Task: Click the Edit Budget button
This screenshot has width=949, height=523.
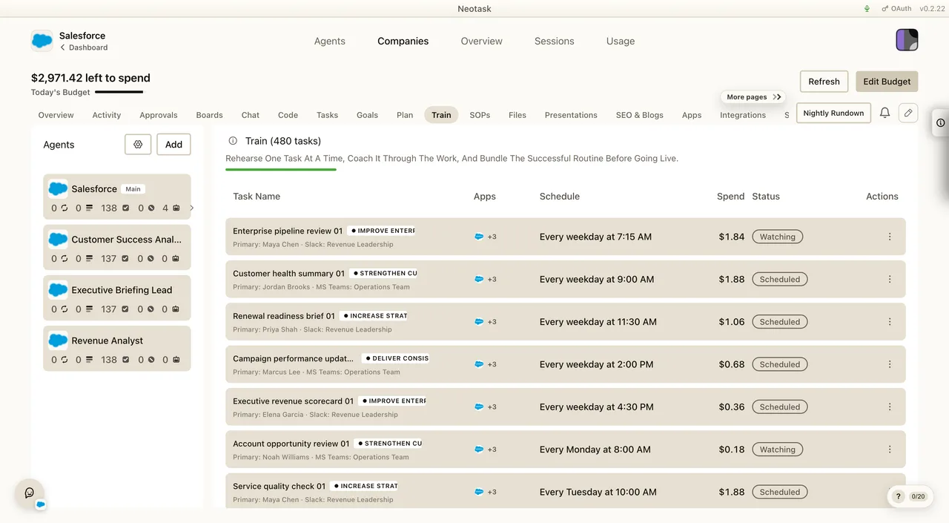Action: (x=887, y=82)
